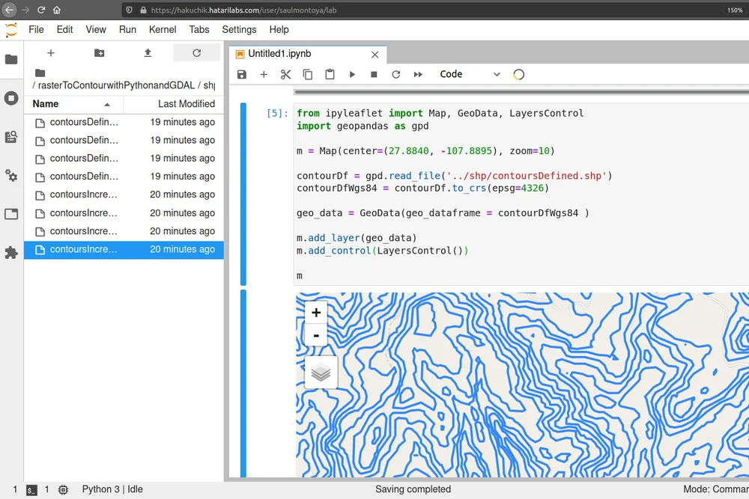Open the cell type Code dropdown
This screenshot has width=749, height=499.
[x=470, y=74]
